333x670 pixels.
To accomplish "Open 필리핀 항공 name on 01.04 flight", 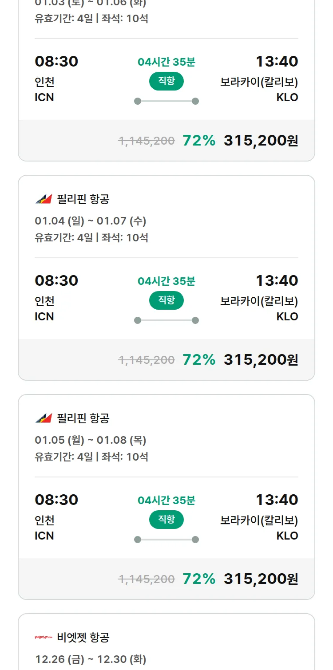I will point(83,199).
